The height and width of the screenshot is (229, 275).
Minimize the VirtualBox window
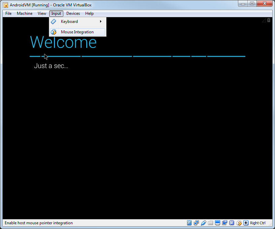pos(243,4)
